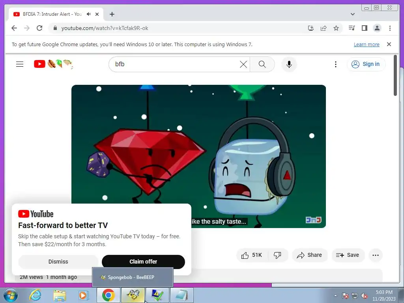Click the taskbar shield checkmark app icon
Viewport: 404px width, 303px height.
point(157,295)
